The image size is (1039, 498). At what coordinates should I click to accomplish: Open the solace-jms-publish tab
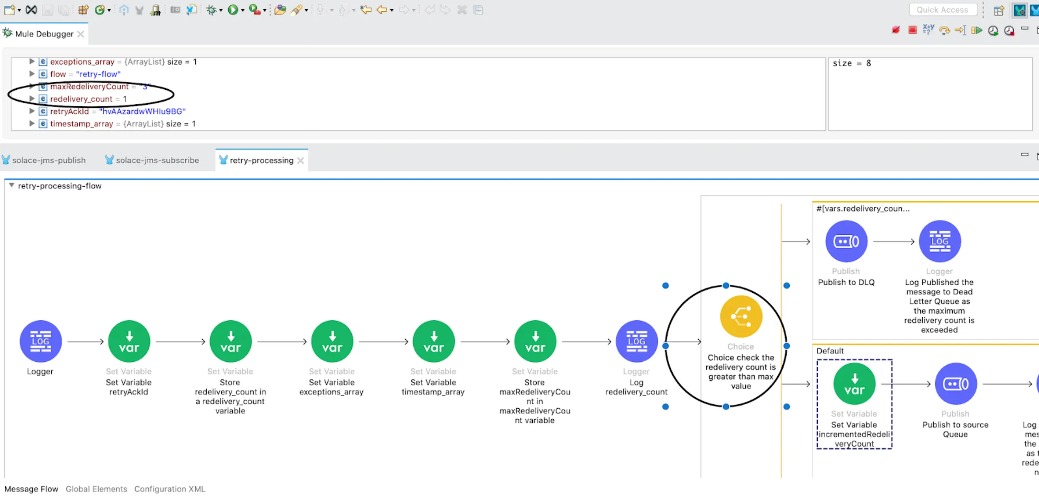click(44, 160)
